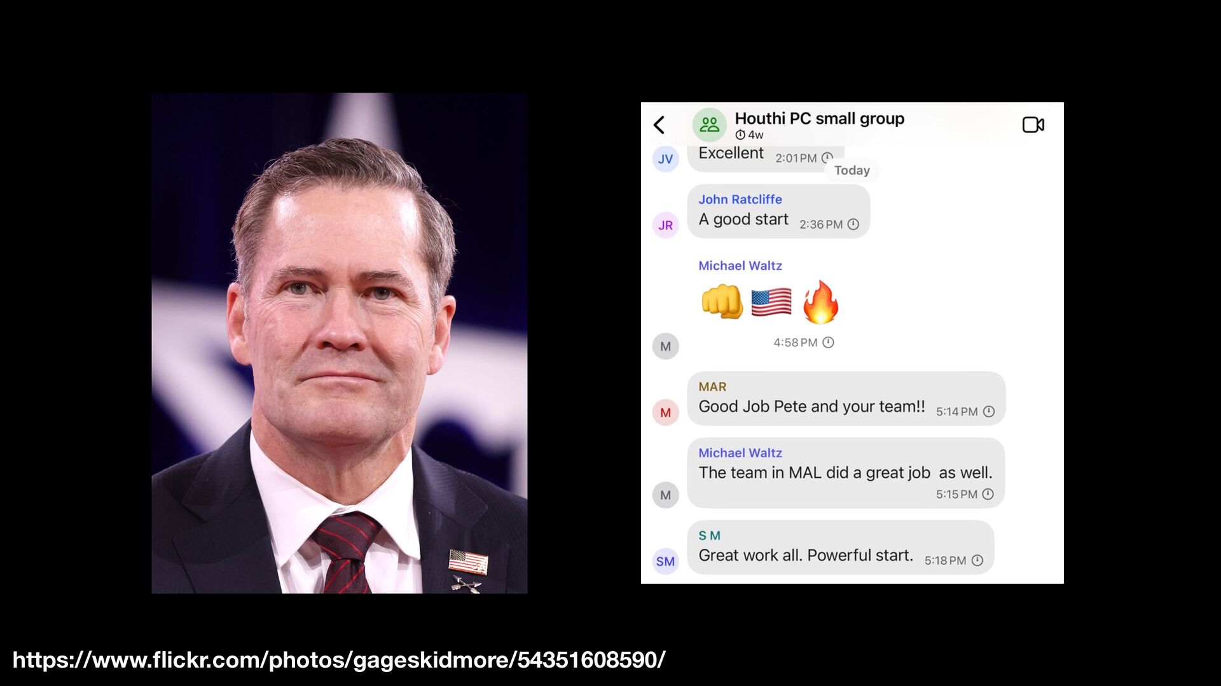Open the Houthi PC small group title
Viewport: 1221px width, 686px height.
click(x=819, y=118)
